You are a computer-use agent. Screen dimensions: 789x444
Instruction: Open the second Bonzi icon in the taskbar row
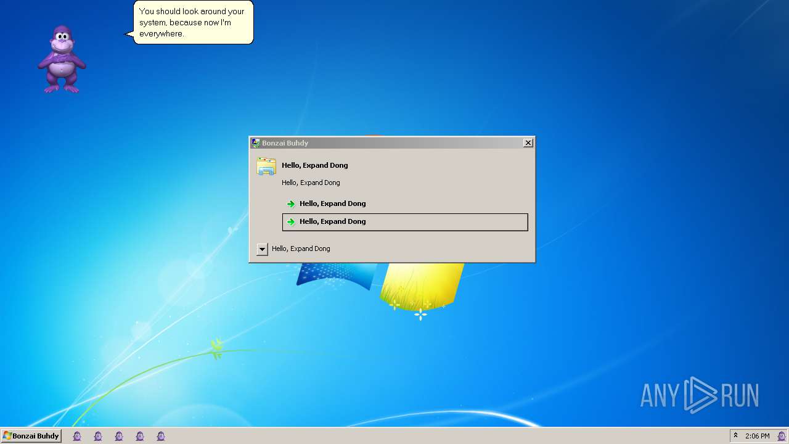point(98,436)
